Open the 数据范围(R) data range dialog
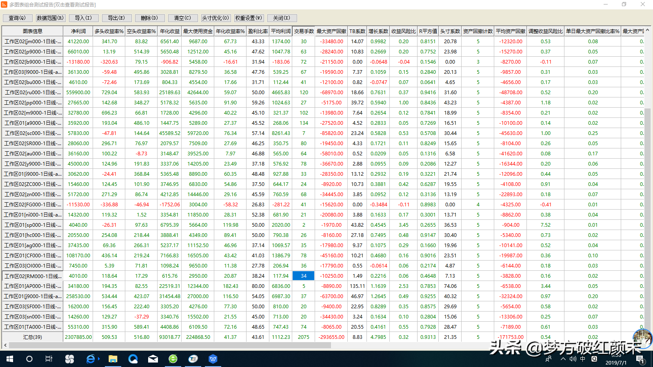 pyautogui.click(x=51, y=18)
